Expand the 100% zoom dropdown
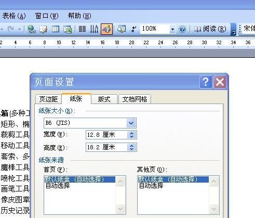Screen dimensions: 255x218 [172, 29]
